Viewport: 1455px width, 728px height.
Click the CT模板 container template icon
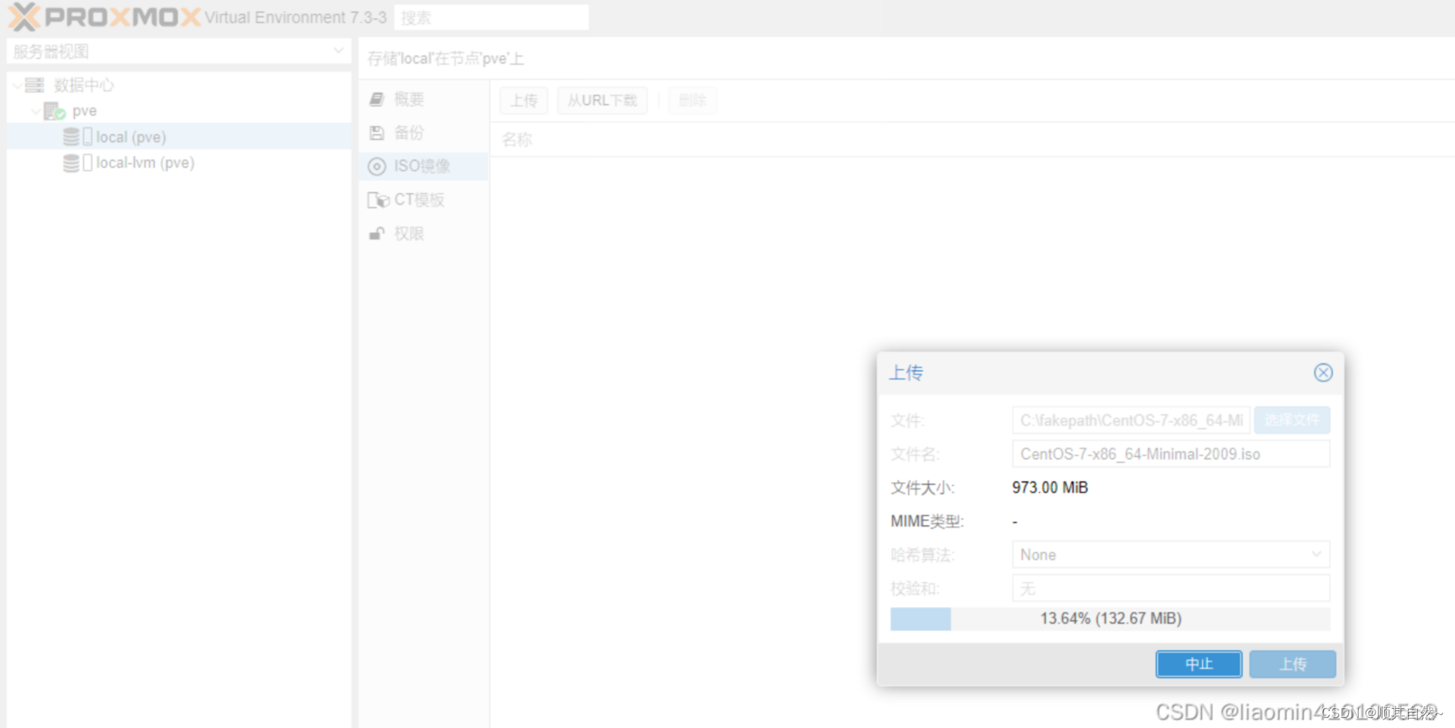tap(379, 200)
